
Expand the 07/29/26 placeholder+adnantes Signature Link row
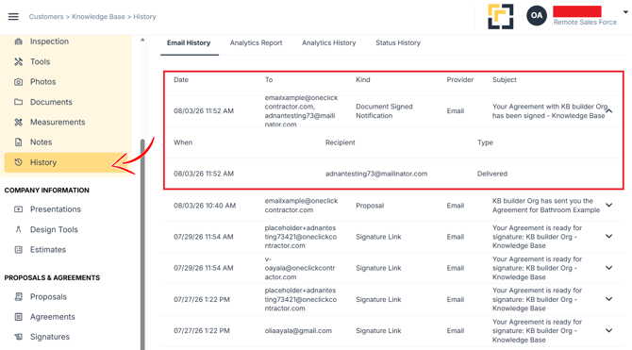pos(609,237)
